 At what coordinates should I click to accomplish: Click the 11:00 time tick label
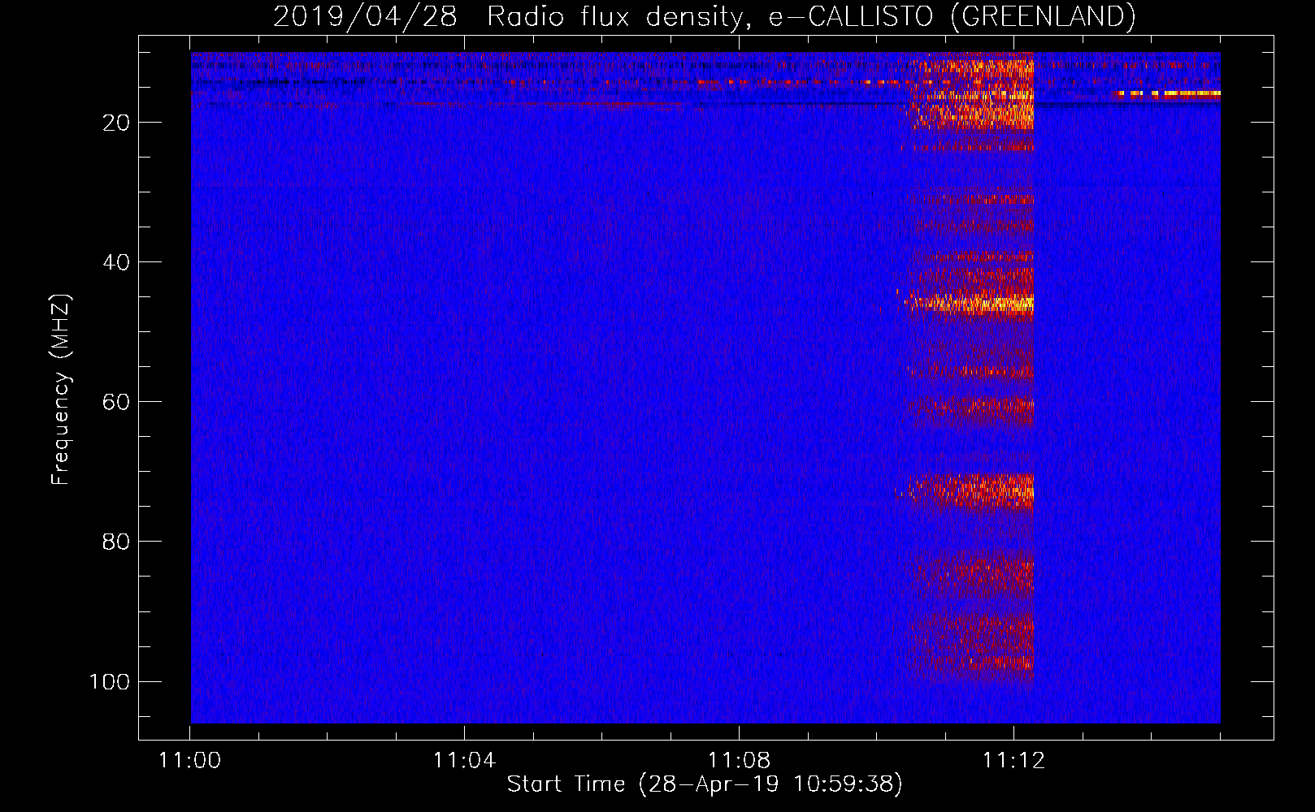(190, 761)
